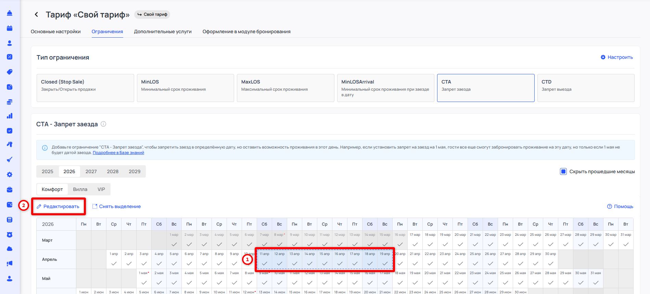Open the calendar icon in the sidebar
This screenshot has height=294, width=650.
coord(10,28)
